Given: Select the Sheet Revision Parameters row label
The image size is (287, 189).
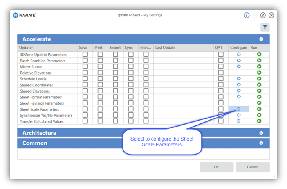Looking at the screenshot, I should click(x=42, y=103).
